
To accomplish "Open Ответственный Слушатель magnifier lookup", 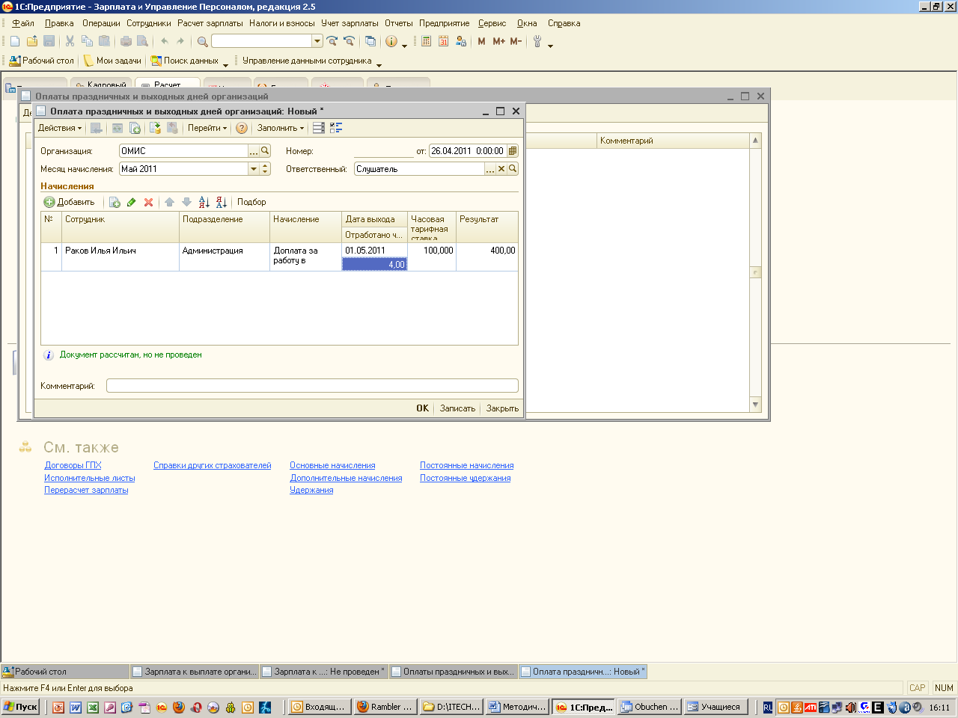I will point(513,169).
